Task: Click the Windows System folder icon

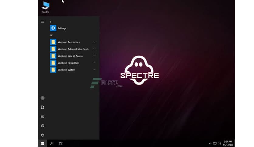Action: click(53, 70)
